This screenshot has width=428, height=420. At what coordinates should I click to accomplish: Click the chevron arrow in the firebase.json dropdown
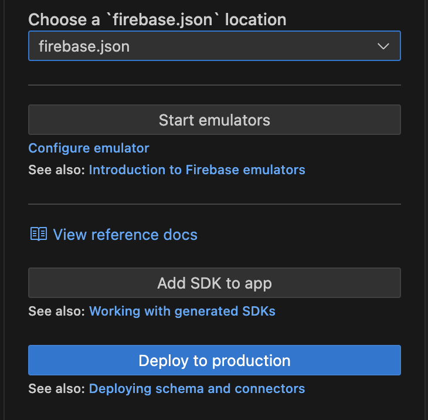(x=383, y=46)
